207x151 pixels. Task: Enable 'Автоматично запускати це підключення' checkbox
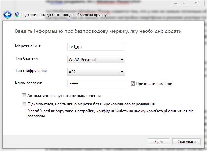tap(24, 96)
